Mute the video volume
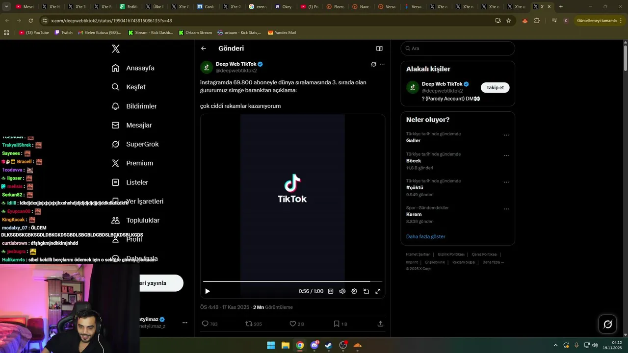The width and height of the screenshot is (628, 353). point(342,291)
